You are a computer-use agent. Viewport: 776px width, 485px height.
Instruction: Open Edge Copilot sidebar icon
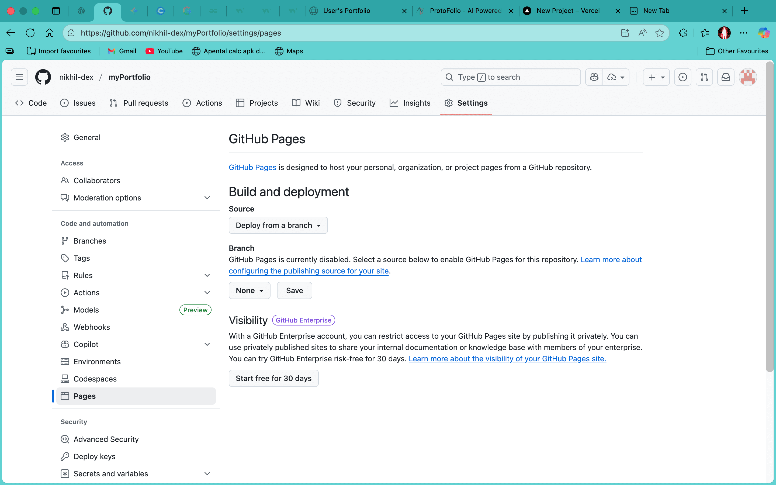[x=764, y=33]
